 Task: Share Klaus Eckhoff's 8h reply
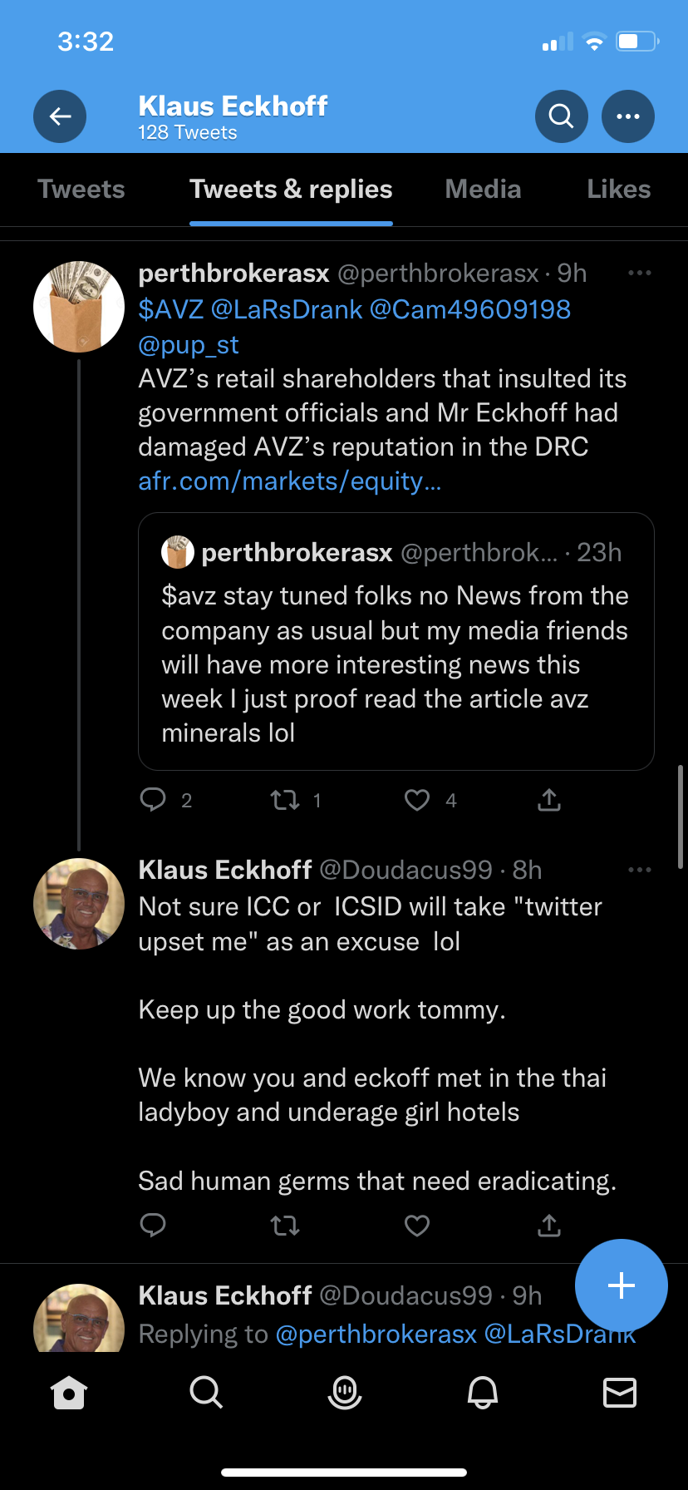click(549, 1226)
